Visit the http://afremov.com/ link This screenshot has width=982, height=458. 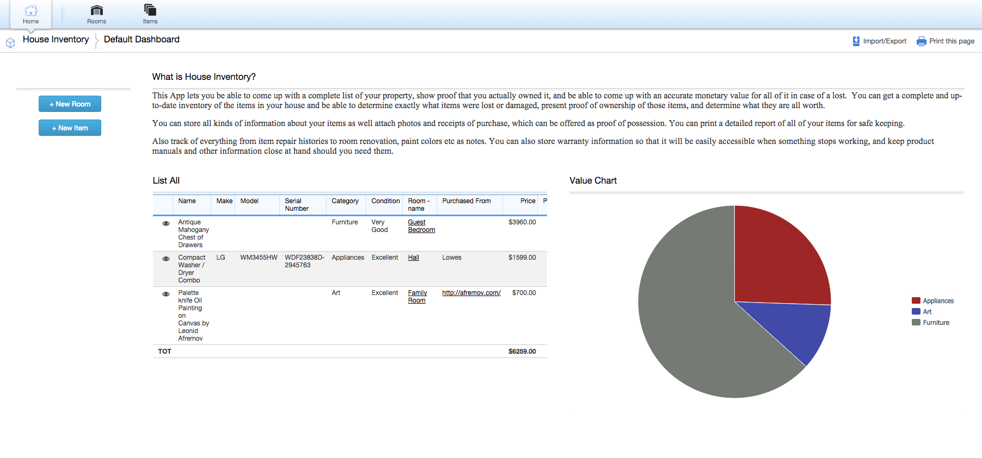(x=471, y=293)
